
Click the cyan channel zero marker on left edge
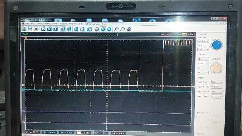tap(23, 90)
